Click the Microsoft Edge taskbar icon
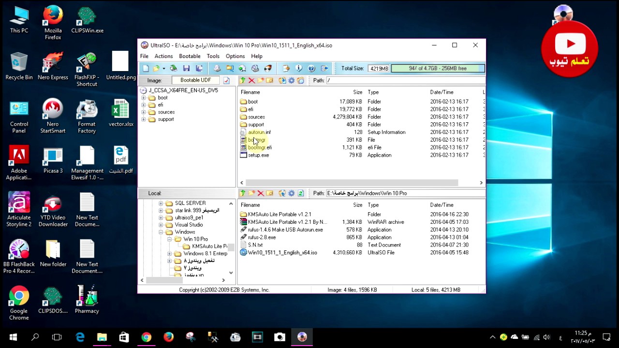The image size is (619, 348). point(80,337)
